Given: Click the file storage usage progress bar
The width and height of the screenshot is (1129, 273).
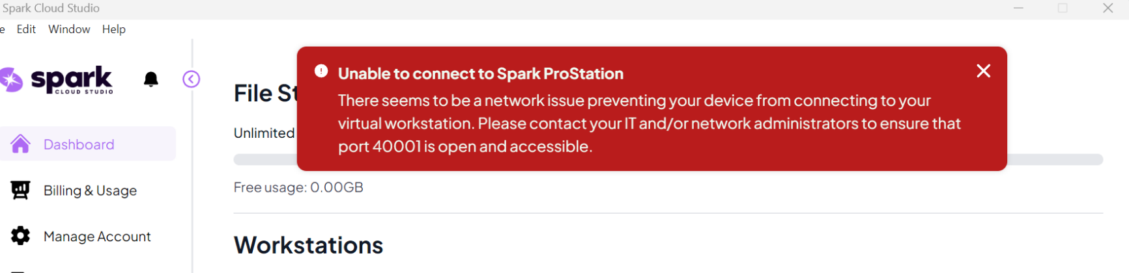Looking at the screenshot, I should (1055, 160).
